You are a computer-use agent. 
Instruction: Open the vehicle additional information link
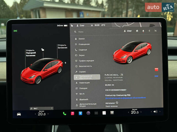[126, 98]
